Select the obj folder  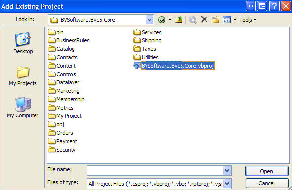pyautogui.click(x=56, y=124)
